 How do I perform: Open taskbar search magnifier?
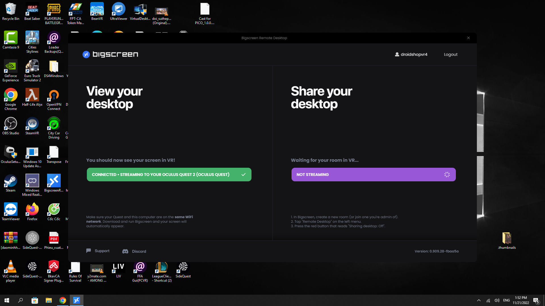tap(20, 300)
